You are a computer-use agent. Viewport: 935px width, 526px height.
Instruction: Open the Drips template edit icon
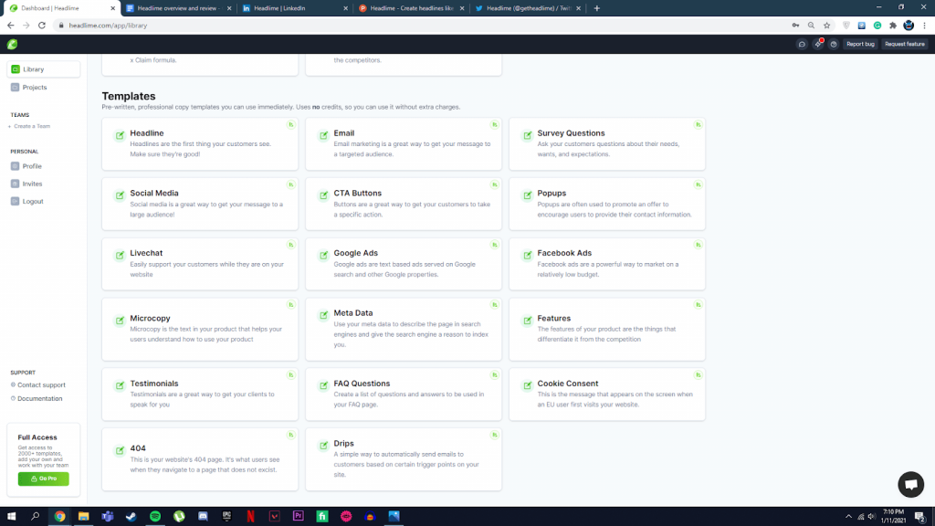pos(324,446)
